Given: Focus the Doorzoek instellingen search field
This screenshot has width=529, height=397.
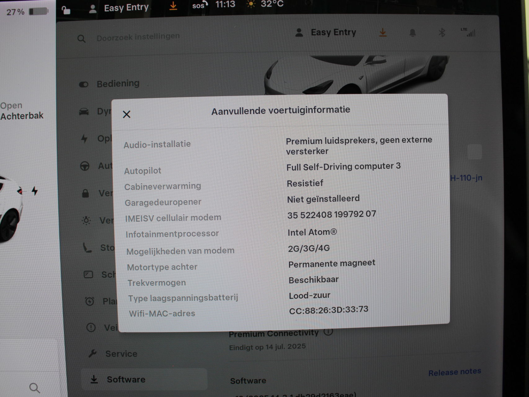Looking at the screenshot, I should coord(138,37).
